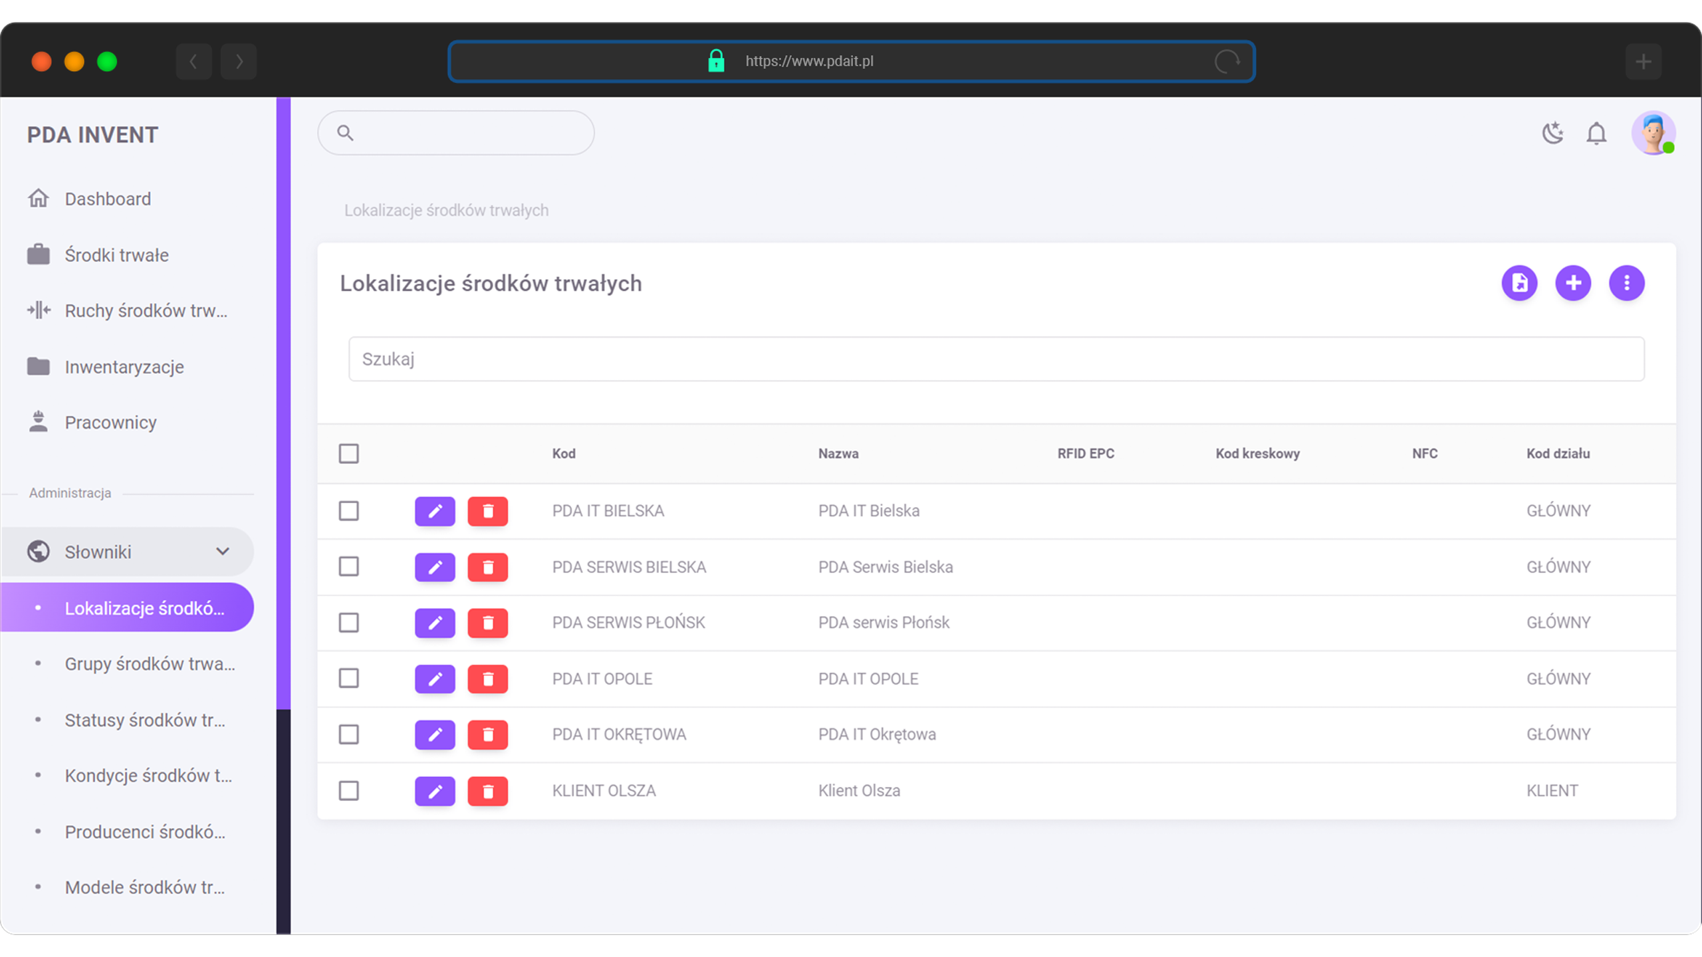Open the three-dot more options menu

point(1626,283)
